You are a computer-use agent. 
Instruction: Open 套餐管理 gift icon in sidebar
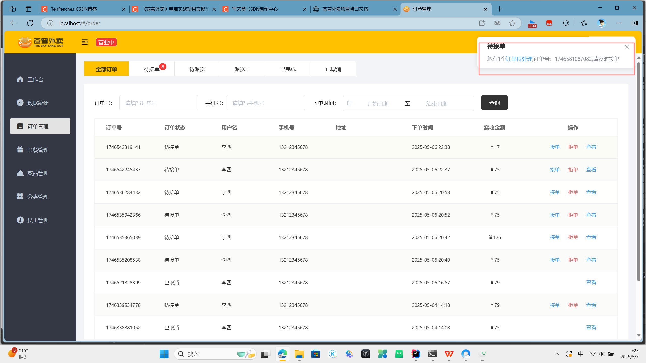pyautogui.click(x=20, y=150)
